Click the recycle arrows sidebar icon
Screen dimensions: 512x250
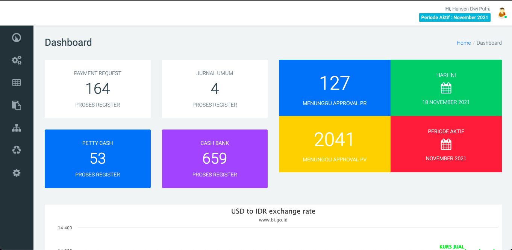tap(17, 150)
